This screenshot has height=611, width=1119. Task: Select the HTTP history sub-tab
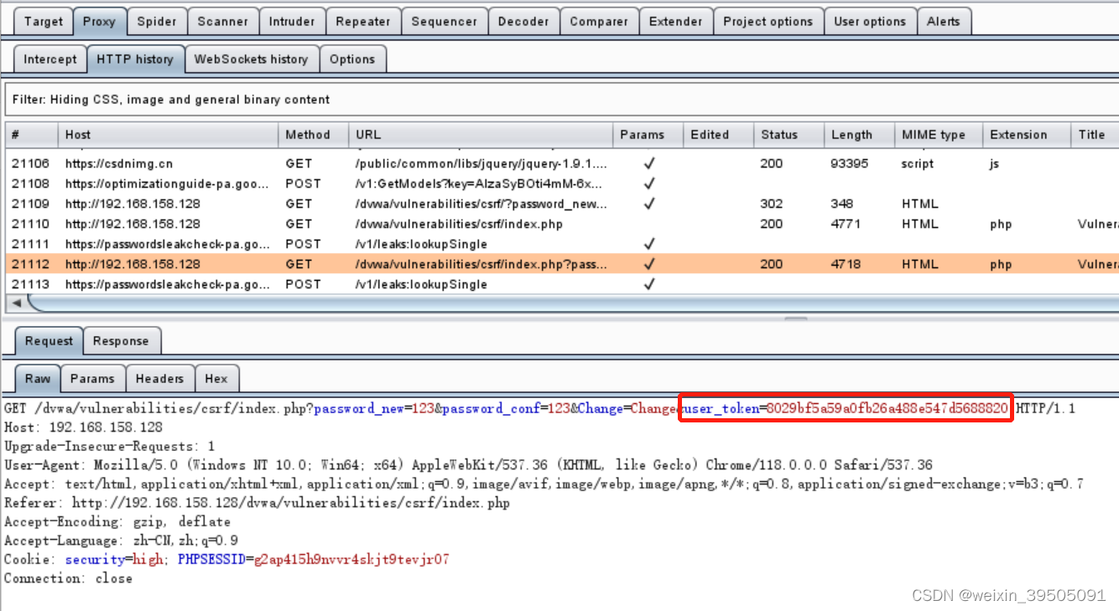[x=134, y=59]
